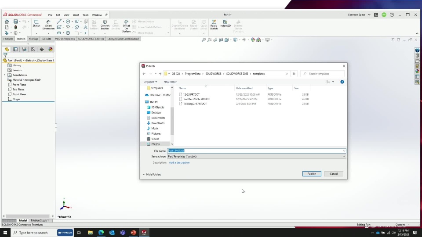The height and width of the screenshot is (237, 422).
Task: Click the Zoom to Fit view icon
Action: point(204,40)
